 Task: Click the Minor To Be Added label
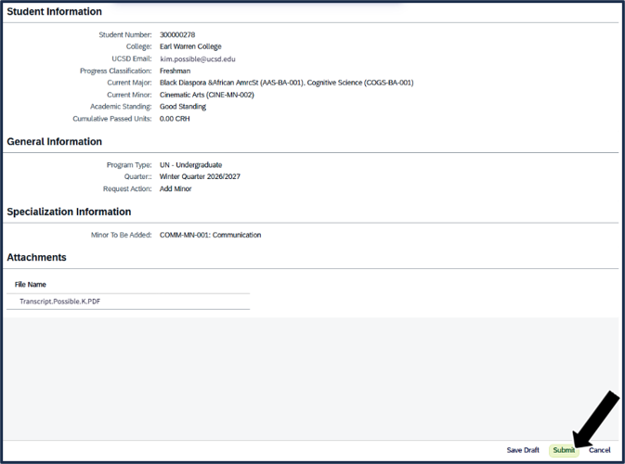coord(121,235)
